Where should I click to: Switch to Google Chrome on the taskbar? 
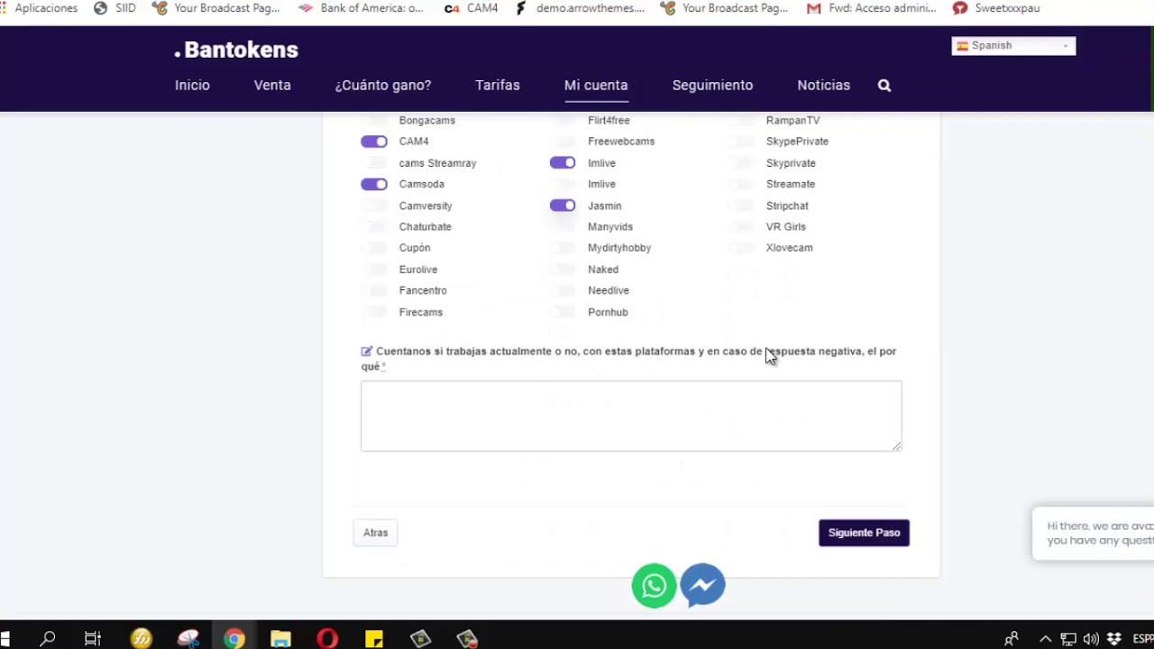coord(234,639)
